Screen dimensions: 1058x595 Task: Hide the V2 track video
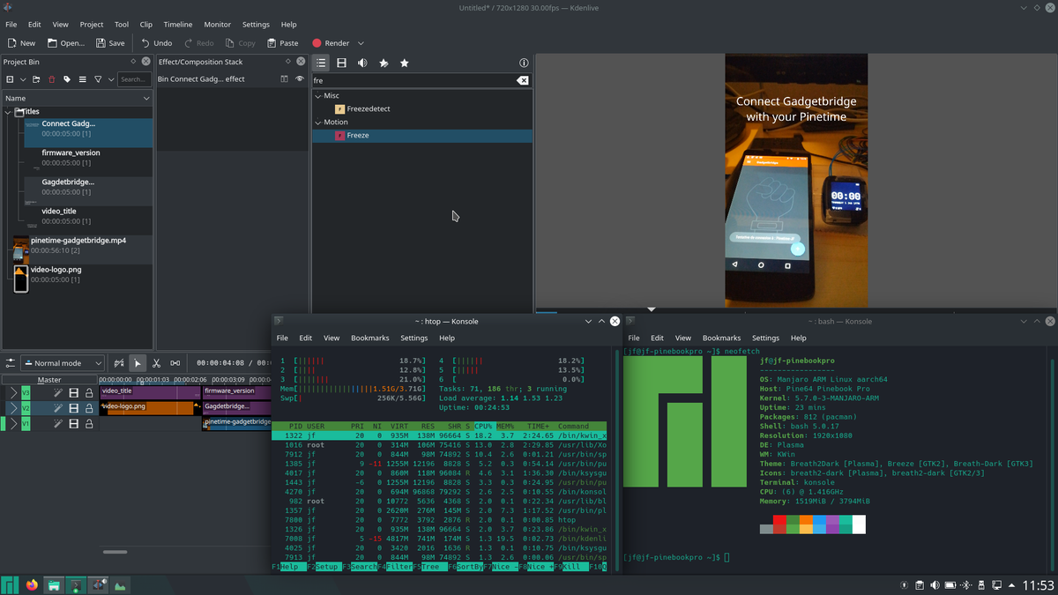pos(74,408)
